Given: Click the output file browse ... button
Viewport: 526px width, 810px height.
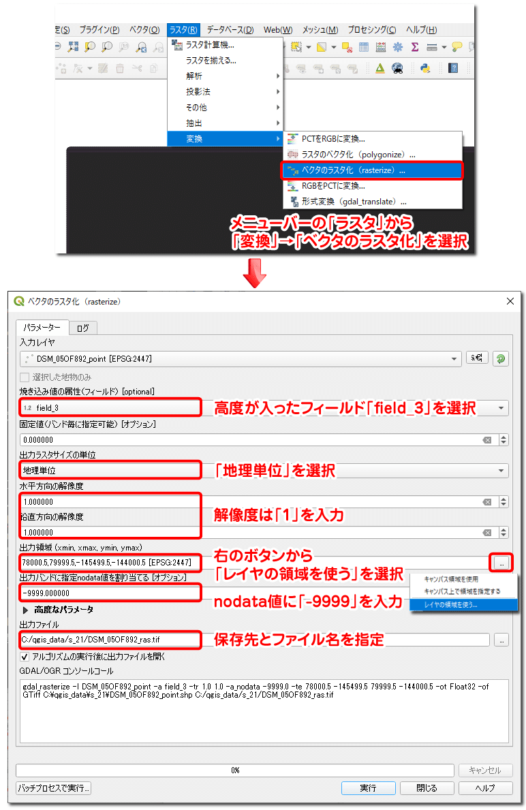Looking at the screenshot, I should coord(501,640).
